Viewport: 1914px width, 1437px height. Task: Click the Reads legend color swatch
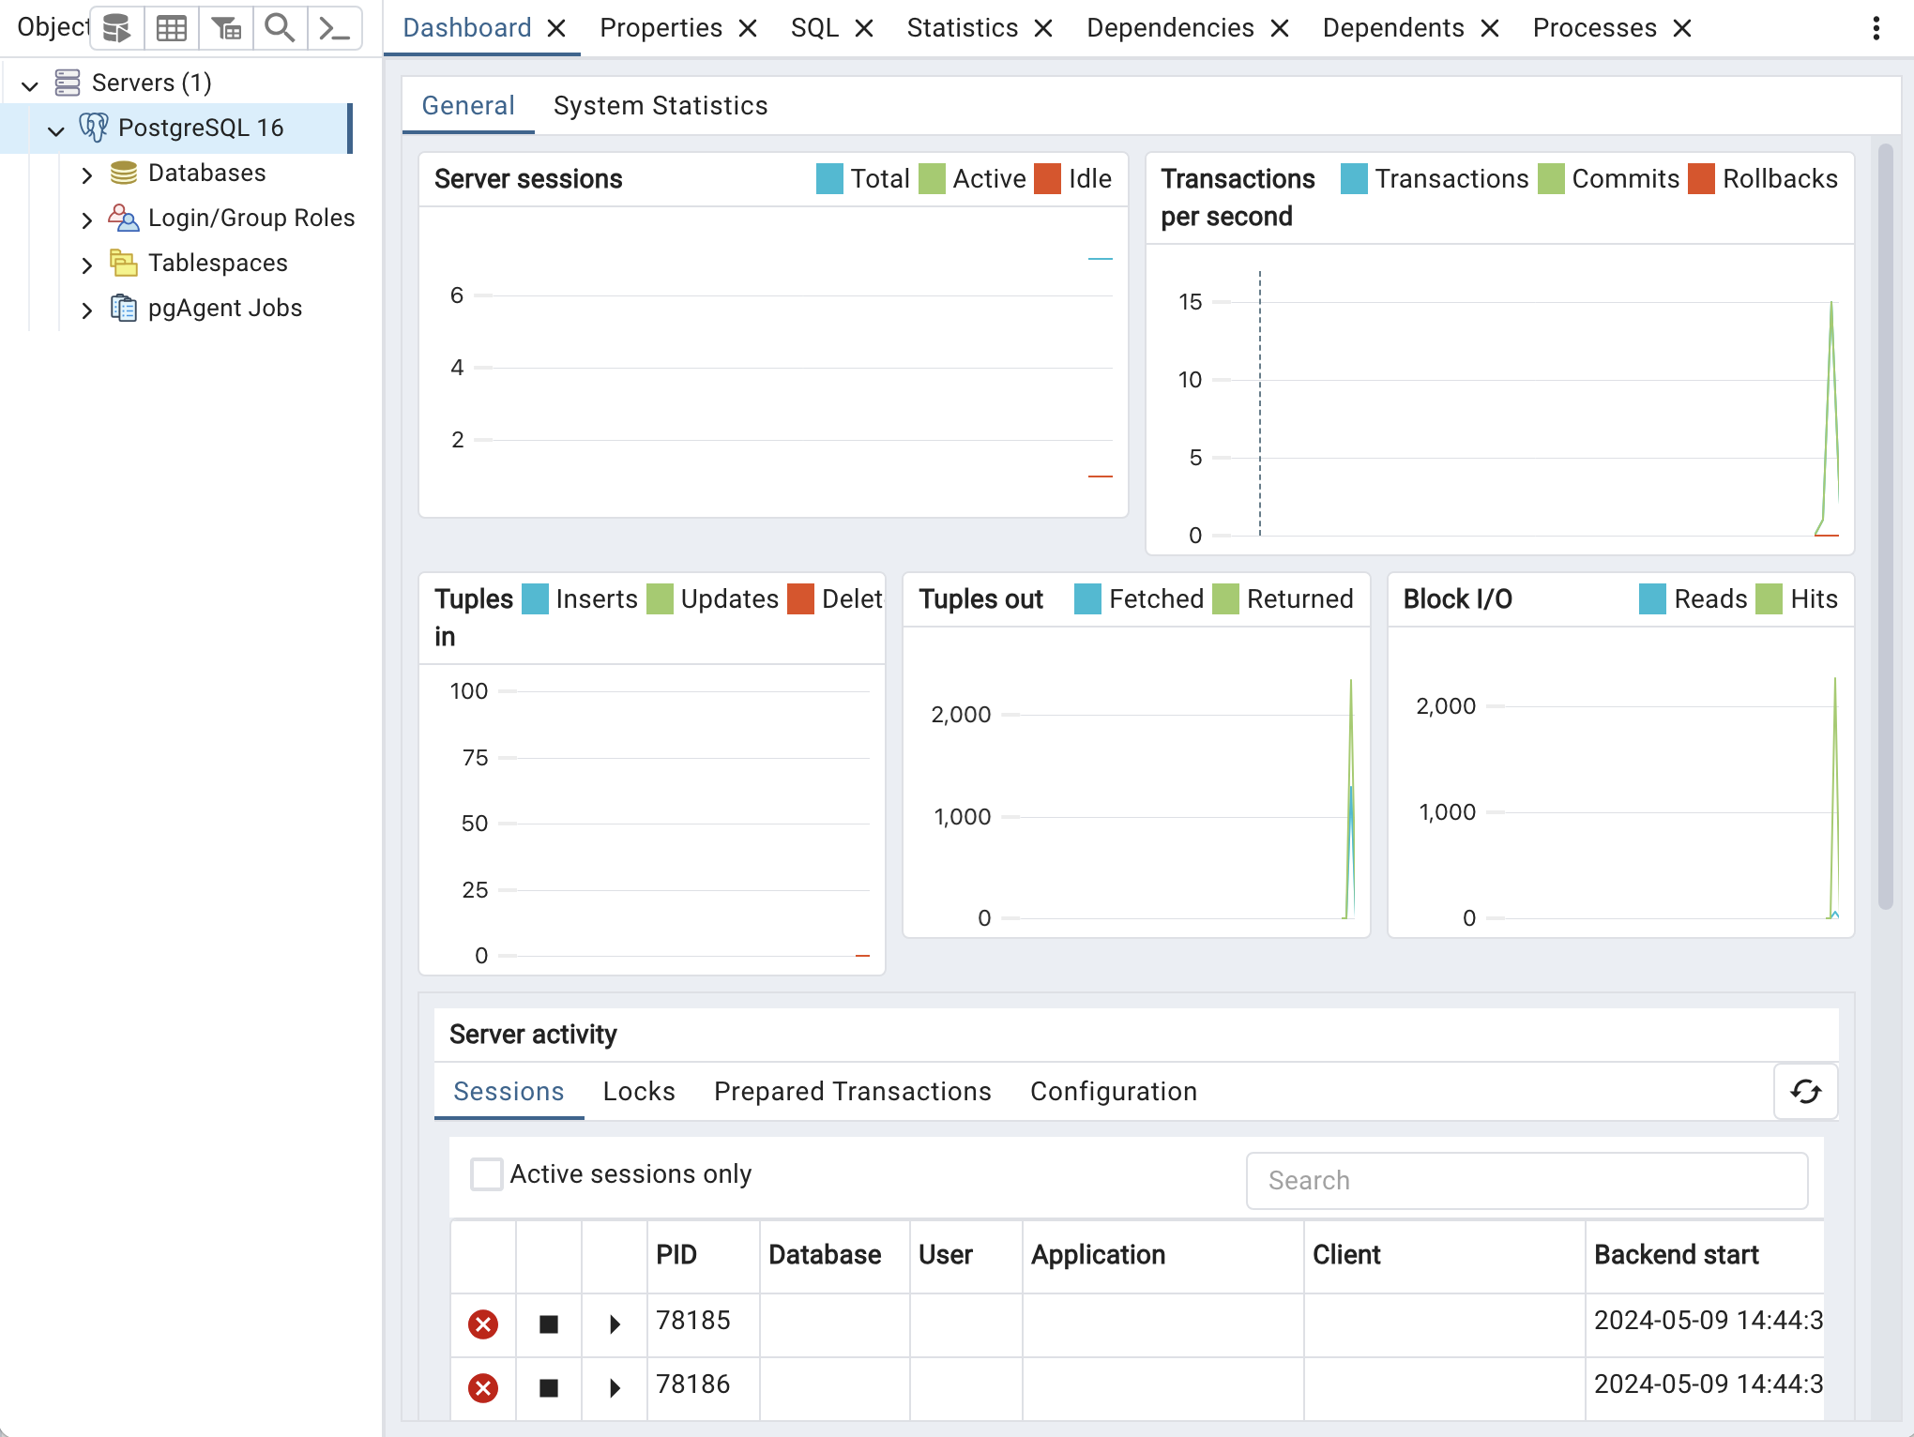coord(1652,598)
